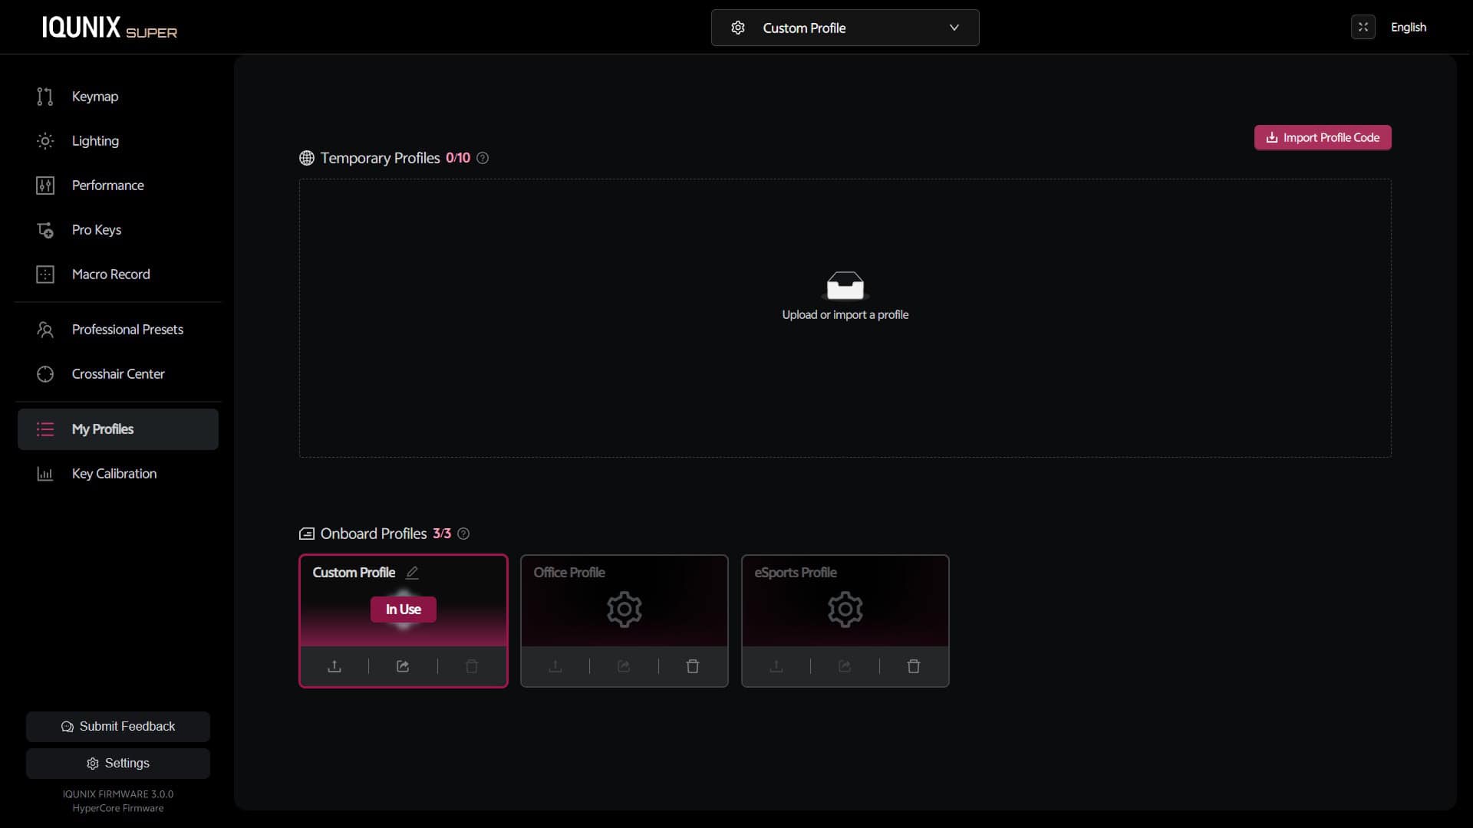Image resolution: width=1473 pixels, height=828 pixels.
Task: Share the Custom Profile
Action: click(403, 666)
